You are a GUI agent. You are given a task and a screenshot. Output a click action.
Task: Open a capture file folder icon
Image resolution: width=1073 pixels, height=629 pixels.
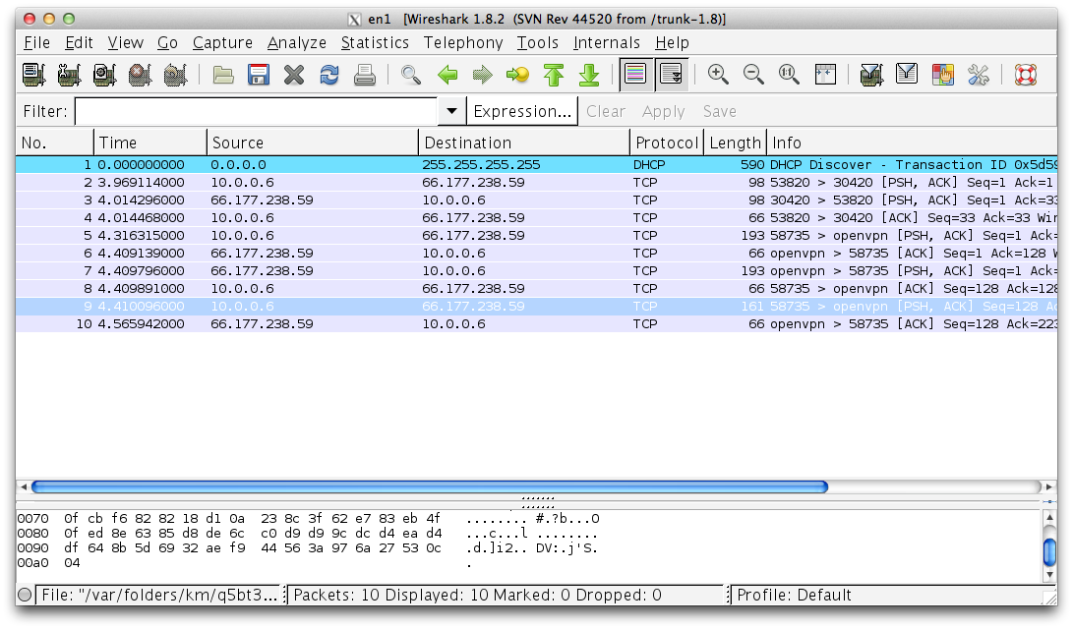[x=223, y=75]
